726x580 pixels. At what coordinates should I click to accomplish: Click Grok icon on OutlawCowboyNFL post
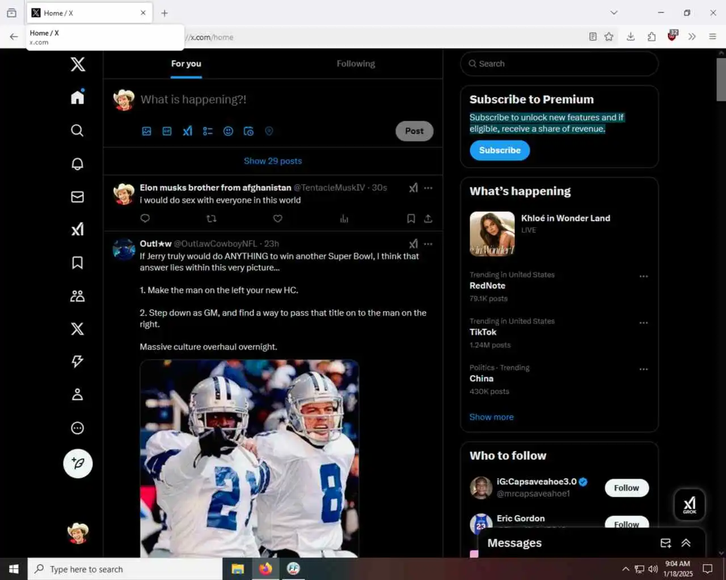(x=413, y=244)
